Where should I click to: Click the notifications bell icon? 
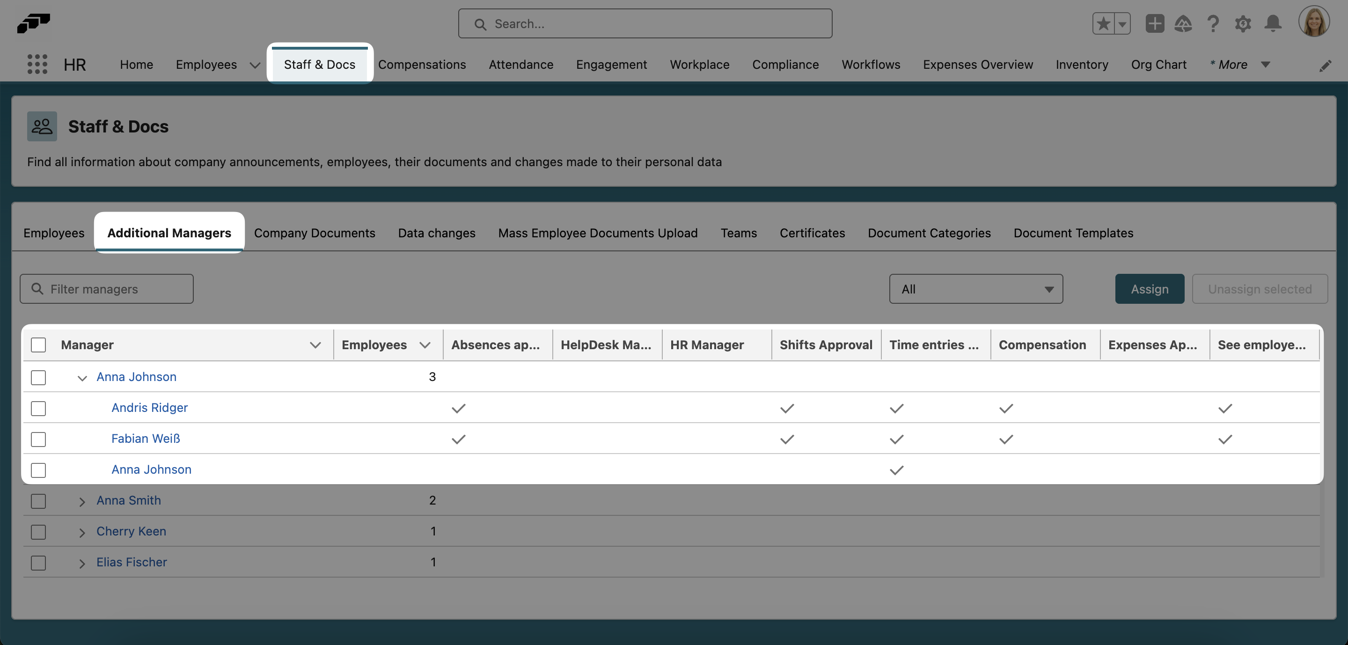pyautogui.click(x=1273, y=23)
